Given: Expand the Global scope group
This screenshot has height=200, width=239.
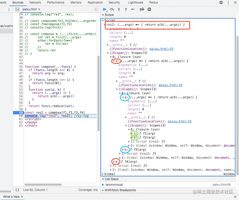Looking at the screenshot, I should [103, 174].
